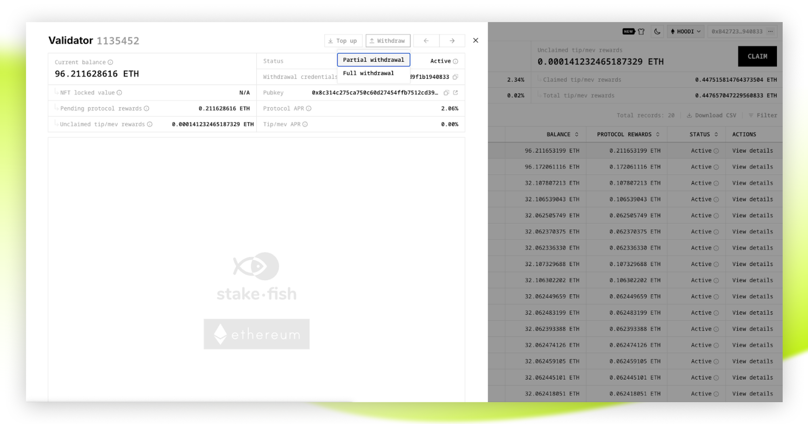Screen dimensions: 808x424
Task: Click the wallet address 0xB42723…940833
Action: [x=737, y=31]
